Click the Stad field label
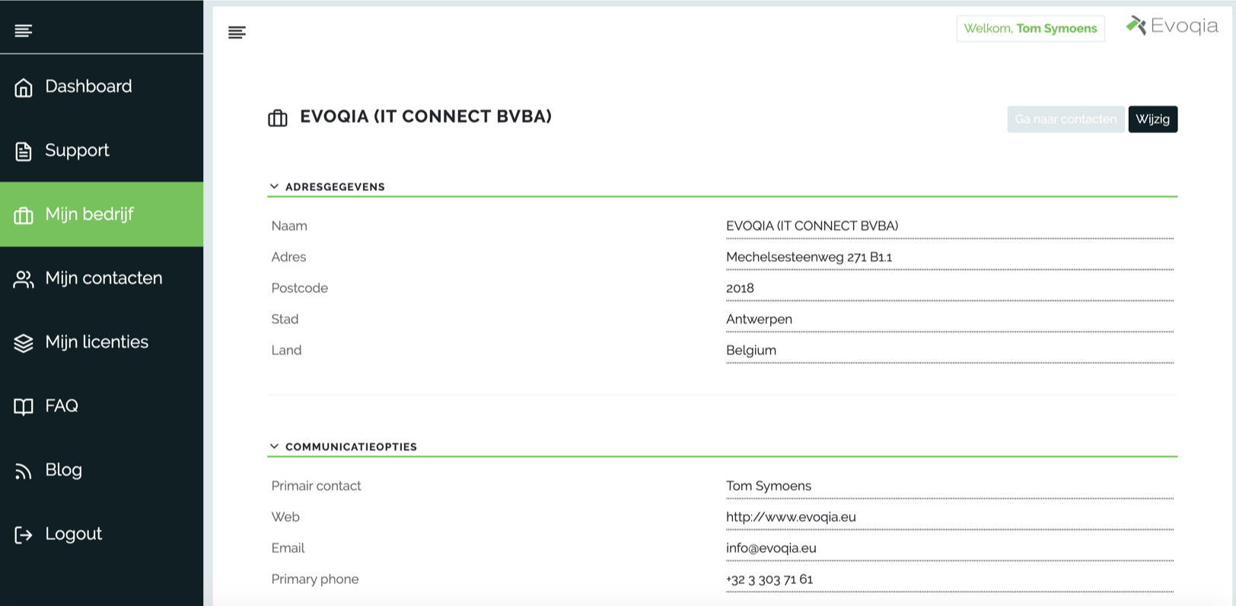Screen dimensions: 1236x606 [x=285, y=319]
